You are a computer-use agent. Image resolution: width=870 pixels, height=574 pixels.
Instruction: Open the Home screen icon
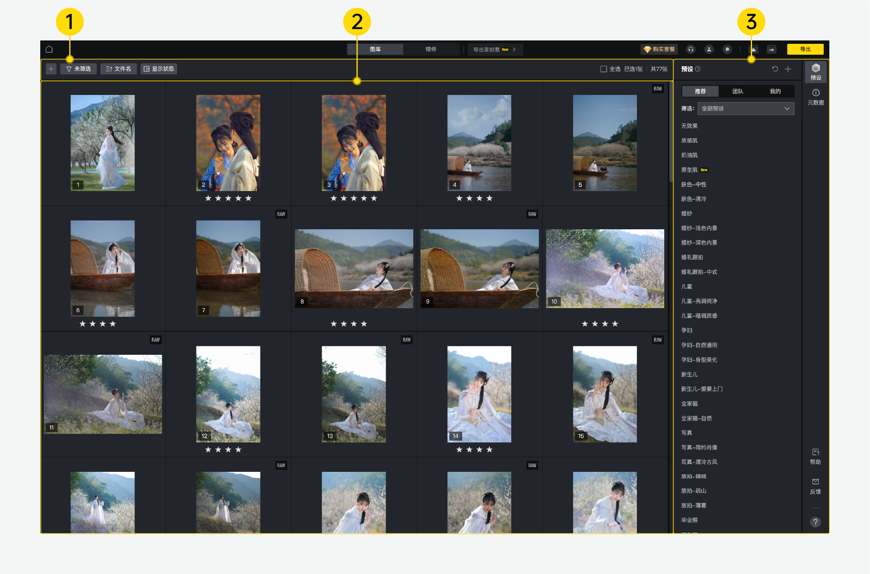click(50, 49)
